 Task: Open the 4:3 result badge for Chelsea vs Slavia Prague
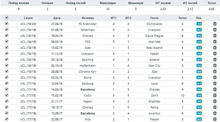(x=199, y=36)
